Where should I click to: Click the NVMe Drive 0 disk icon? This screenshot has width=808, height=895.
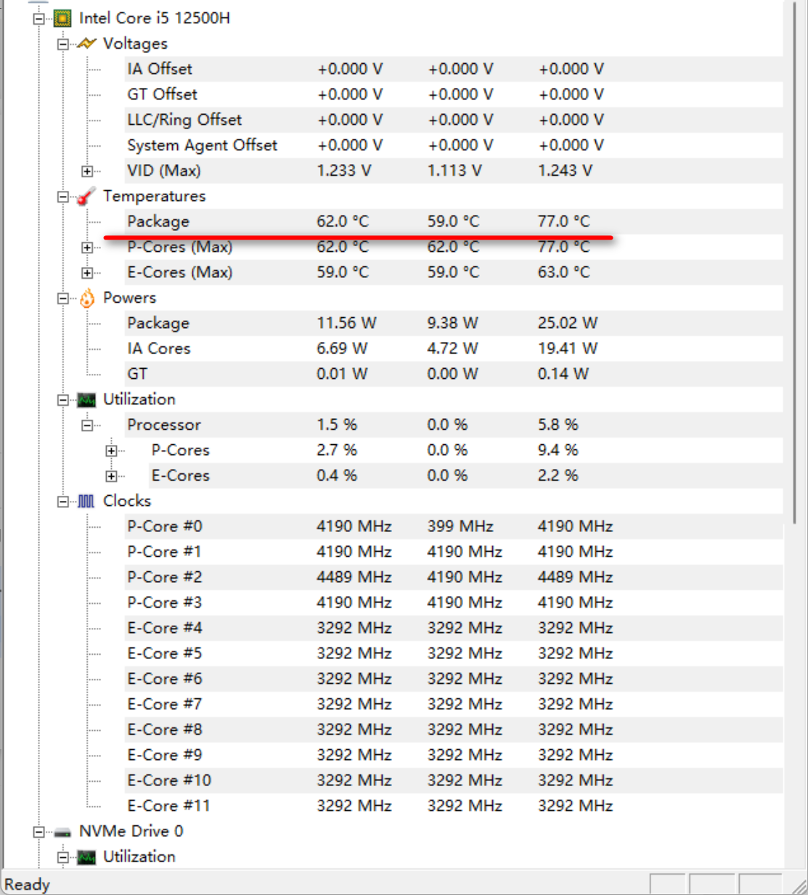pos(63,832)
